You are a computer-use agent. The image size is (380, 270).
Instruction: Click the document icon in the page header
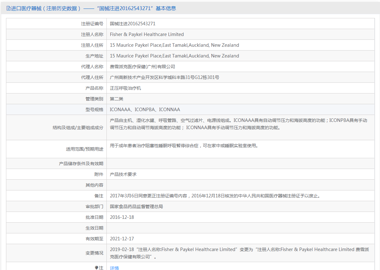coord(9,9)
